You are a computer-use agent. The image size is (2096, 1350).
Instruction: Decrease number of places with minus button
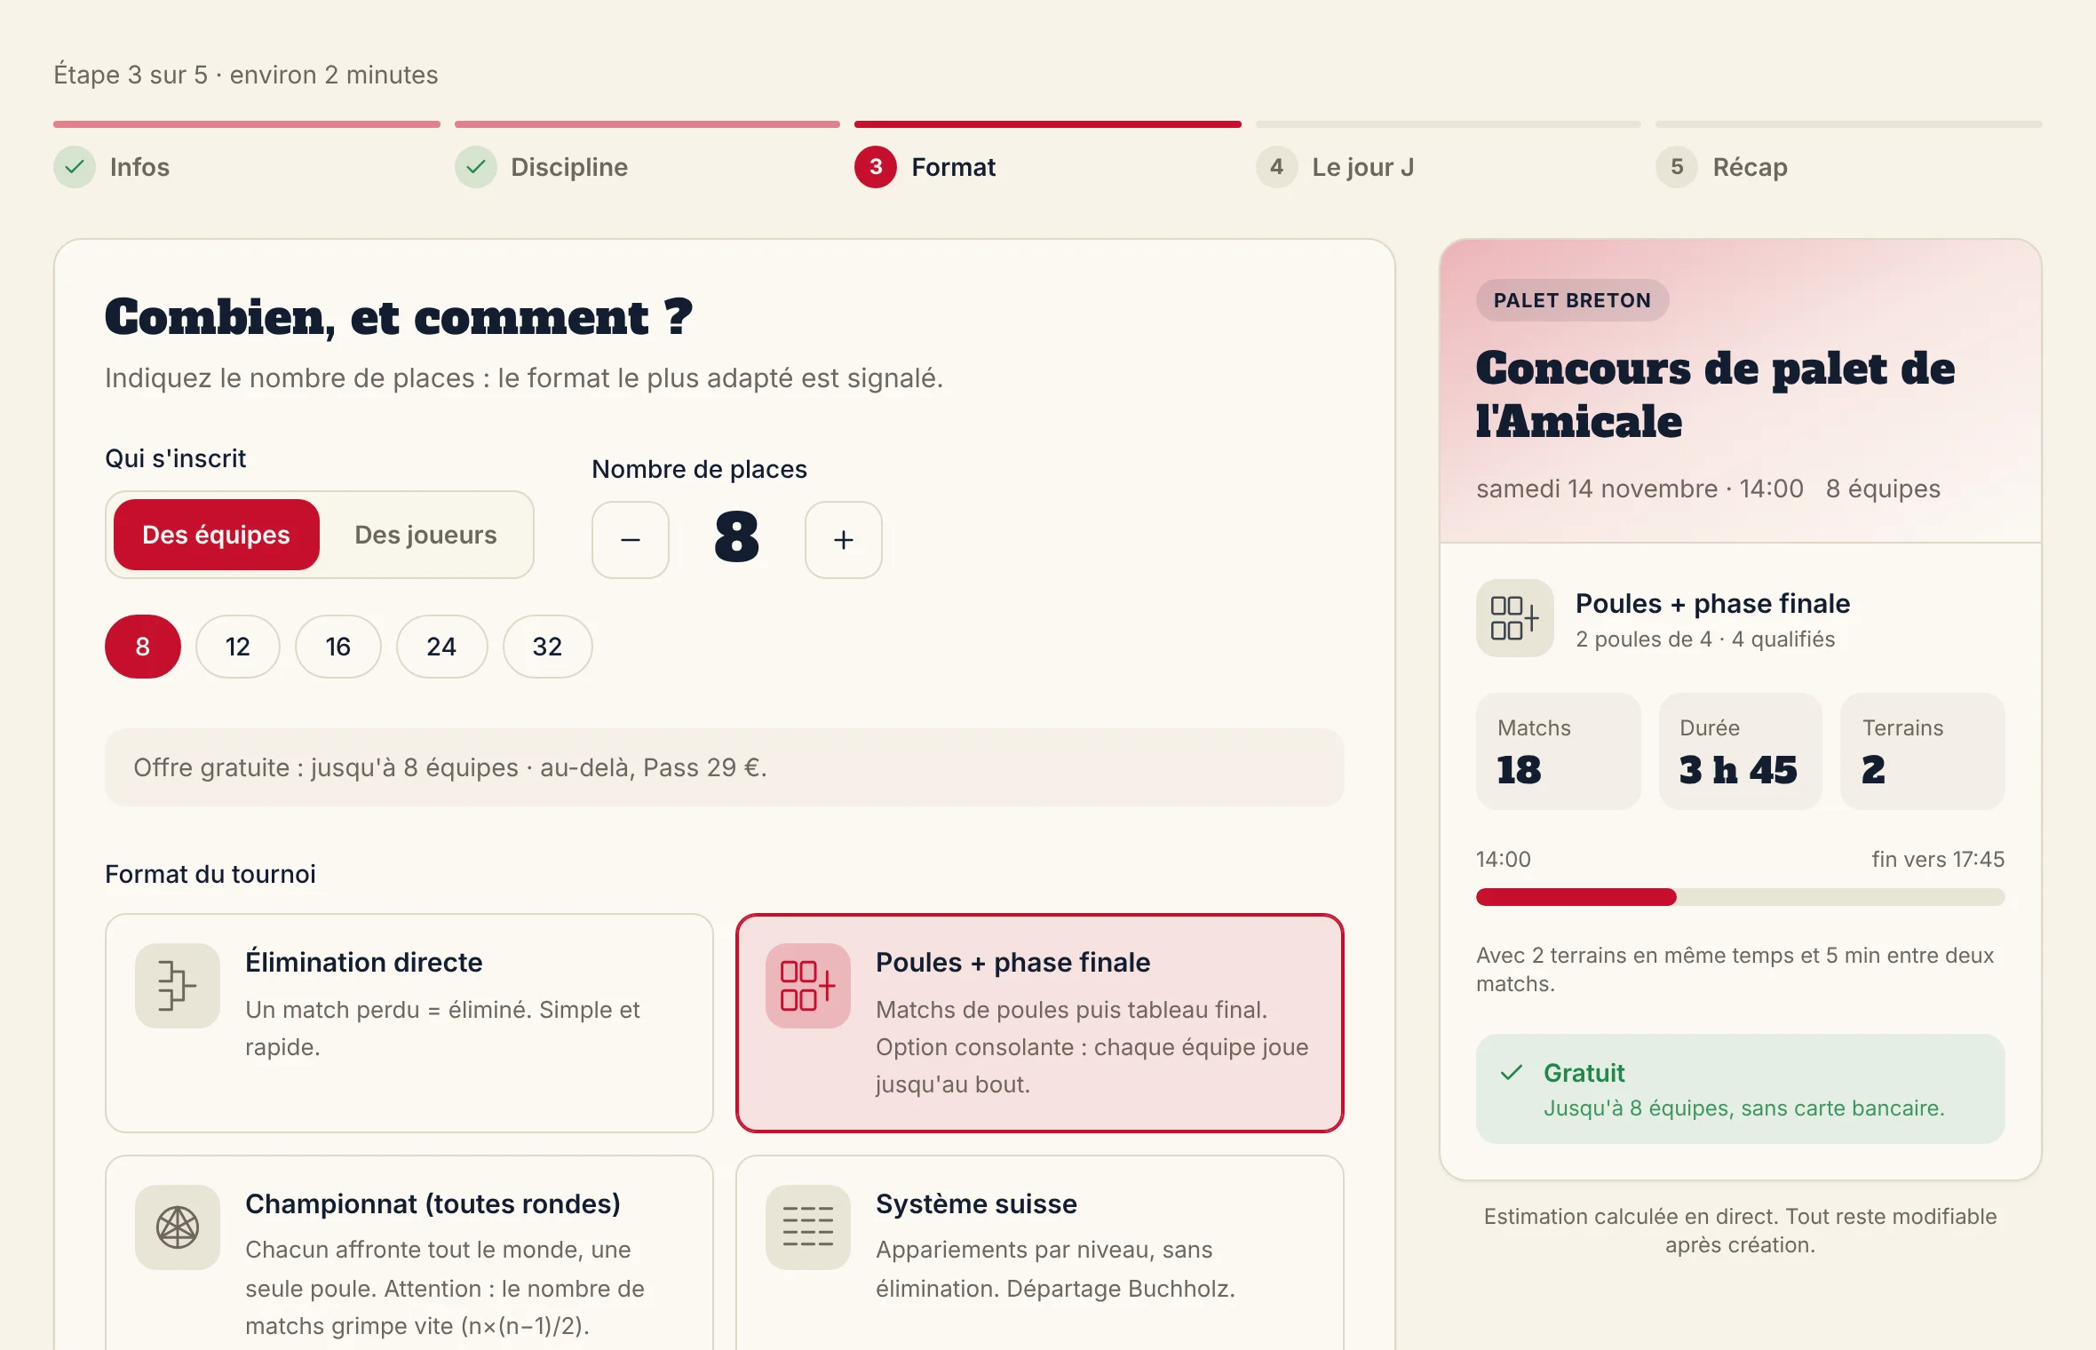(x=631, y=540)
